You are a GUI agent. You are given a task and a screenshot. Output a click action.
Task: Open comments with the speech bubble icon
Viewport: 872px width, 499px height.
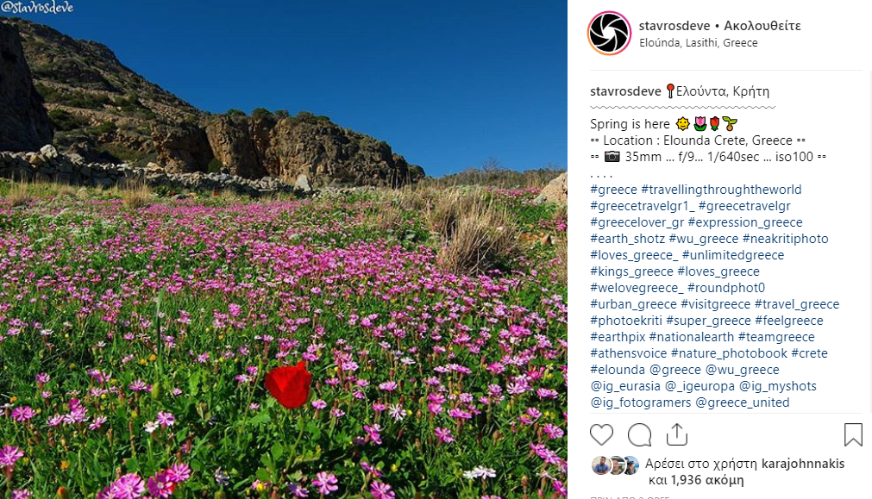click(x=639, y=434)
